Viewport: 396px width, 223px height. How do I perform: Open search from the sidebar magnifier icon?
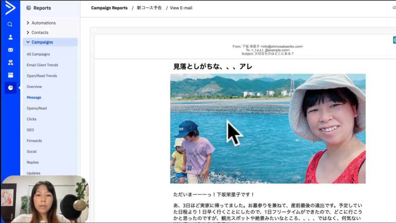[10, 24]
